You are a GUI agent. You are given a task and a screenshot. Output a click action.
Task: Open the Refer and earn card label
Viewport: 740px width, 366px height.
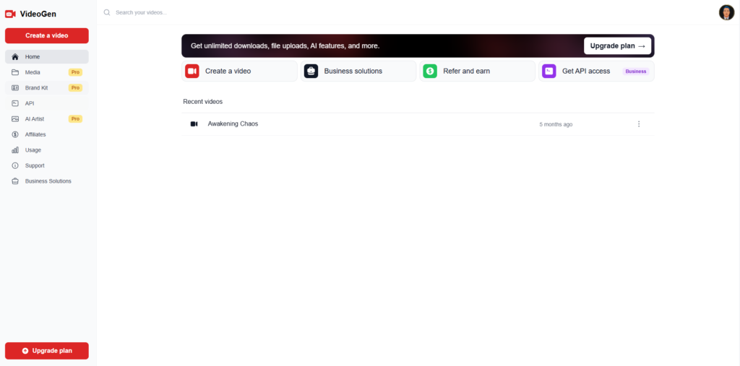466,71
